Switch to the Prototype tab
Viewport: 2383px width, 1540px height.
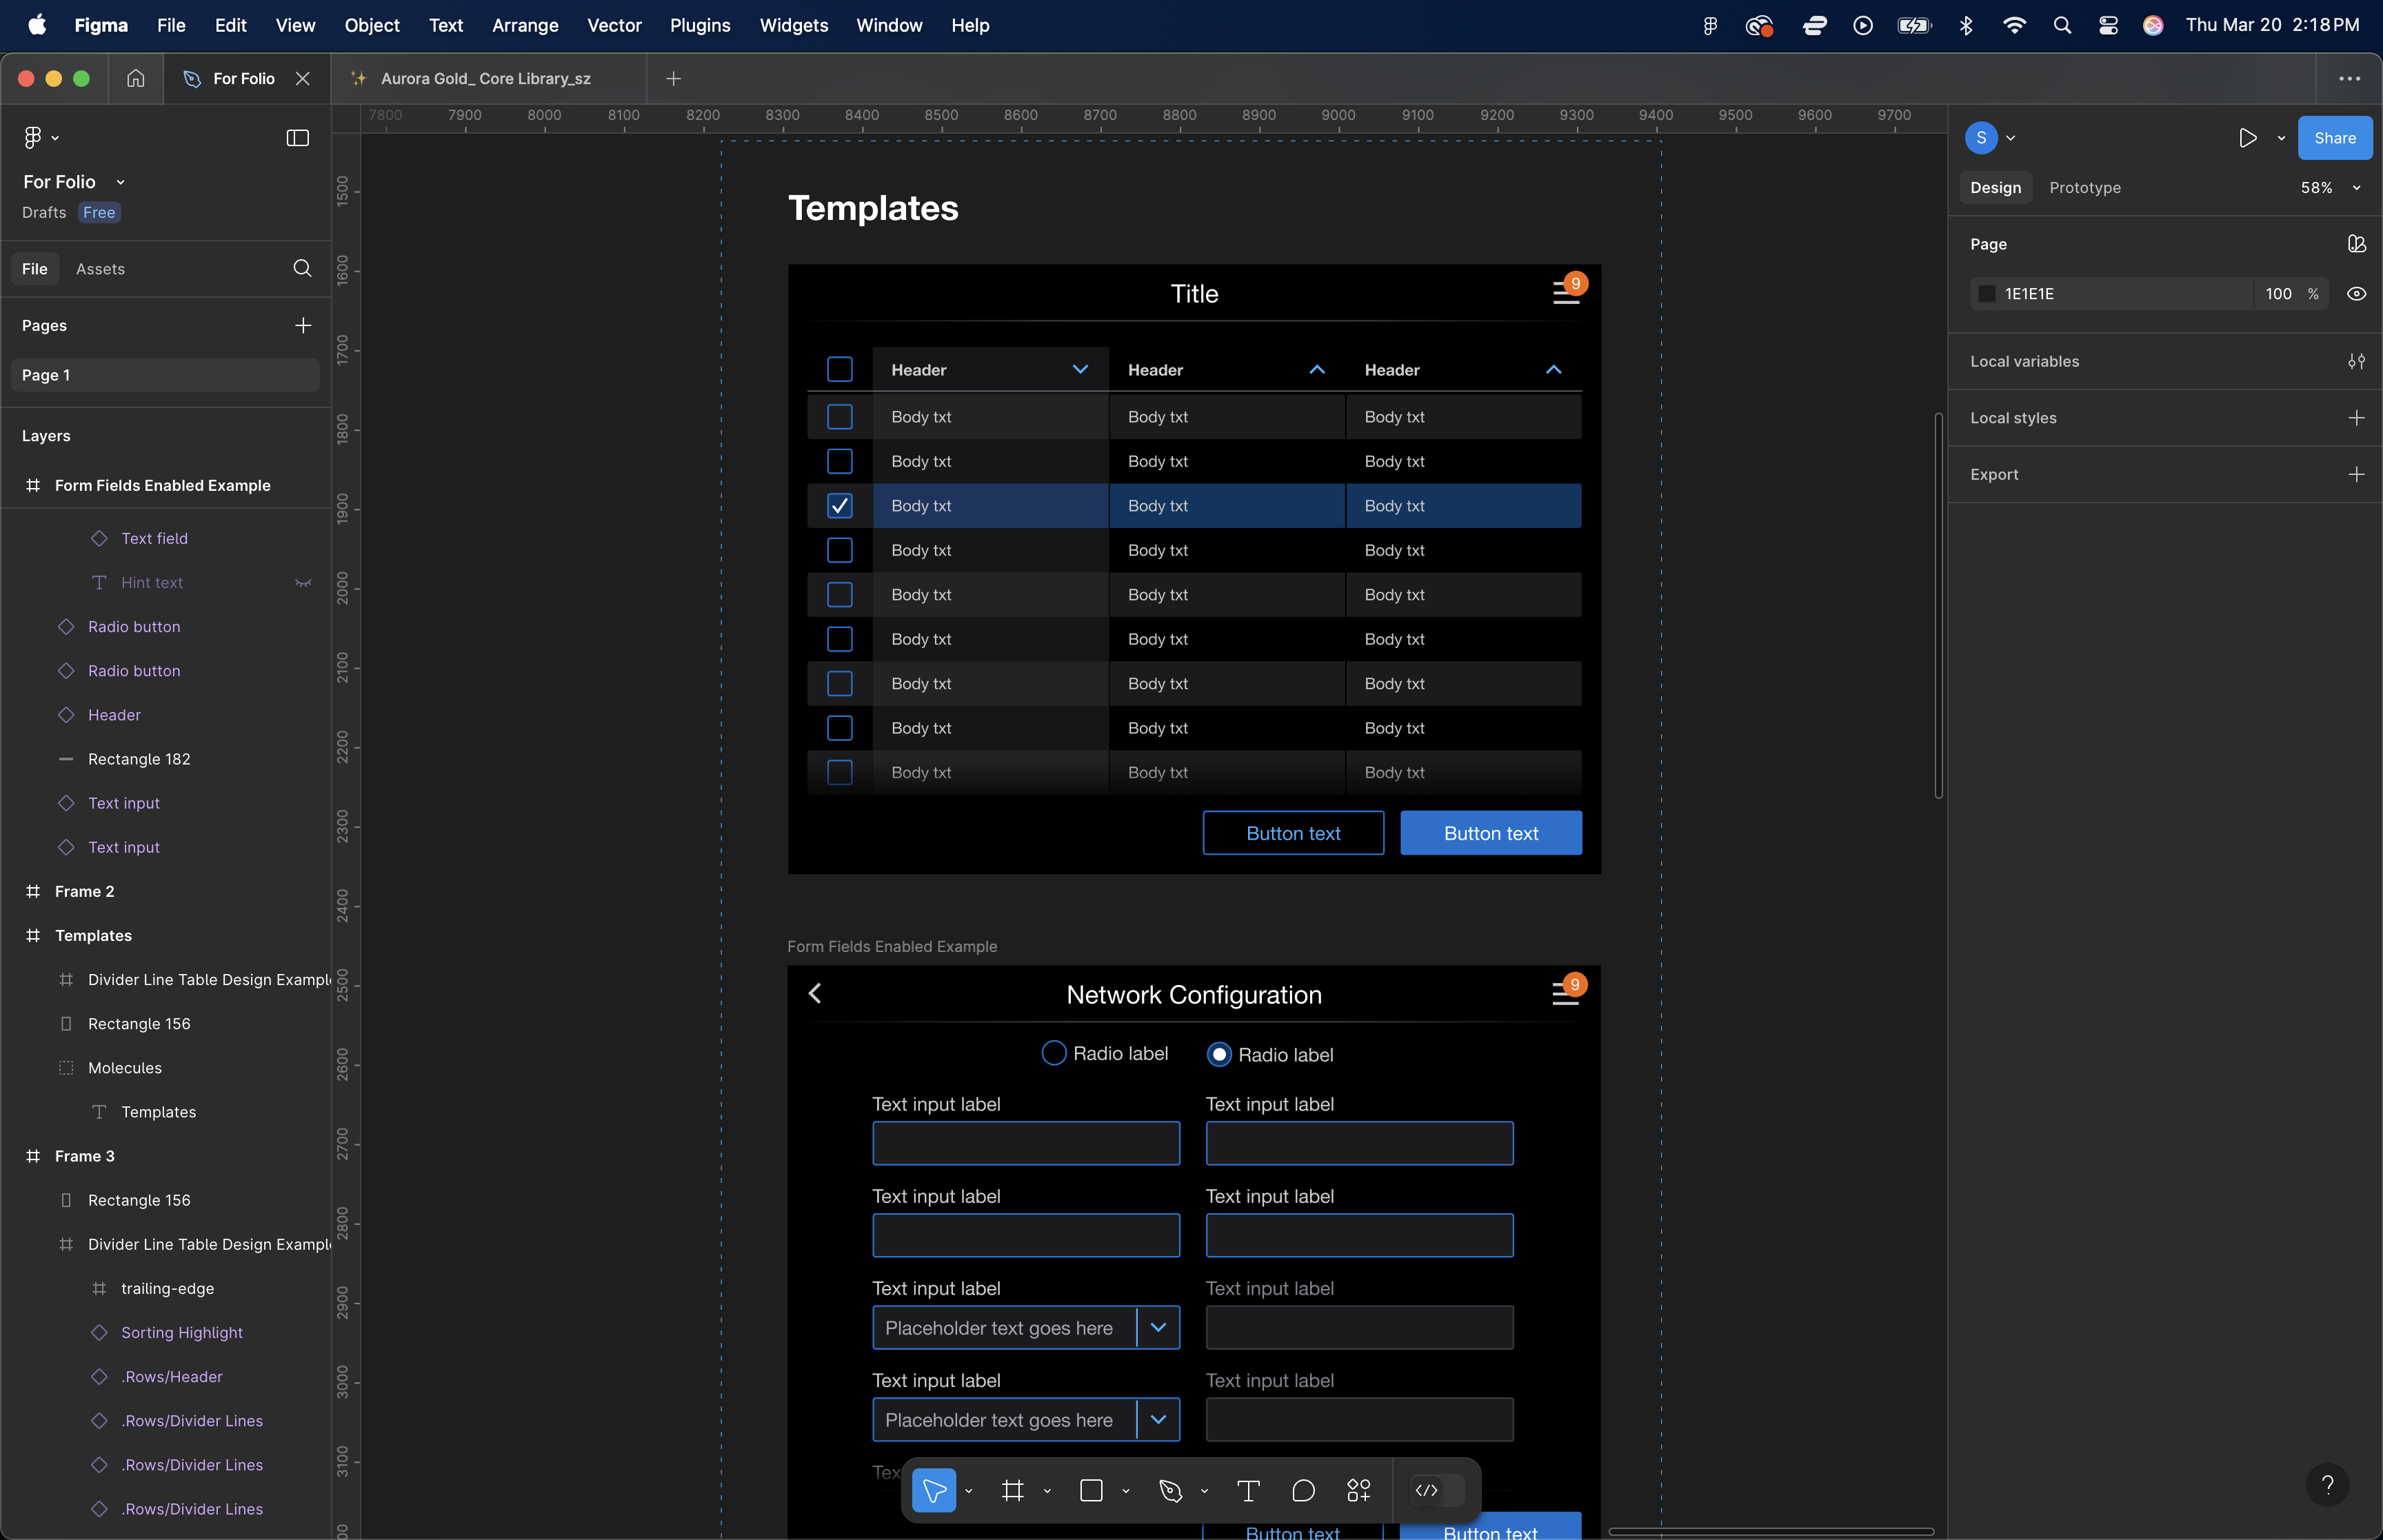(x=2084, y=188)
